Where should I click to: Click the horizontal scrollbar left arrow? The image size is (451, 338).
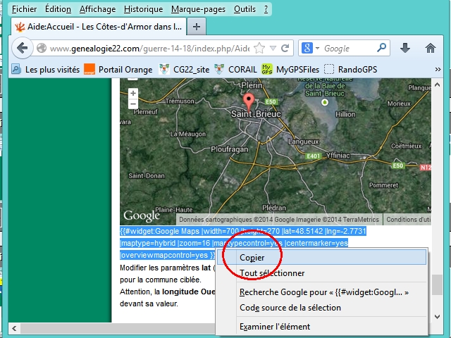pyautogui.click(x=14, y=328)
